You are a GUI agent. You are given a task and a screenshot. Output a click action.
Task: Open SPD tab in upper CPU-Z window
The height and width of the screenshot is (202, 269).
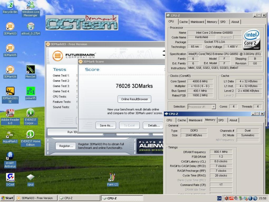point(223,22)
